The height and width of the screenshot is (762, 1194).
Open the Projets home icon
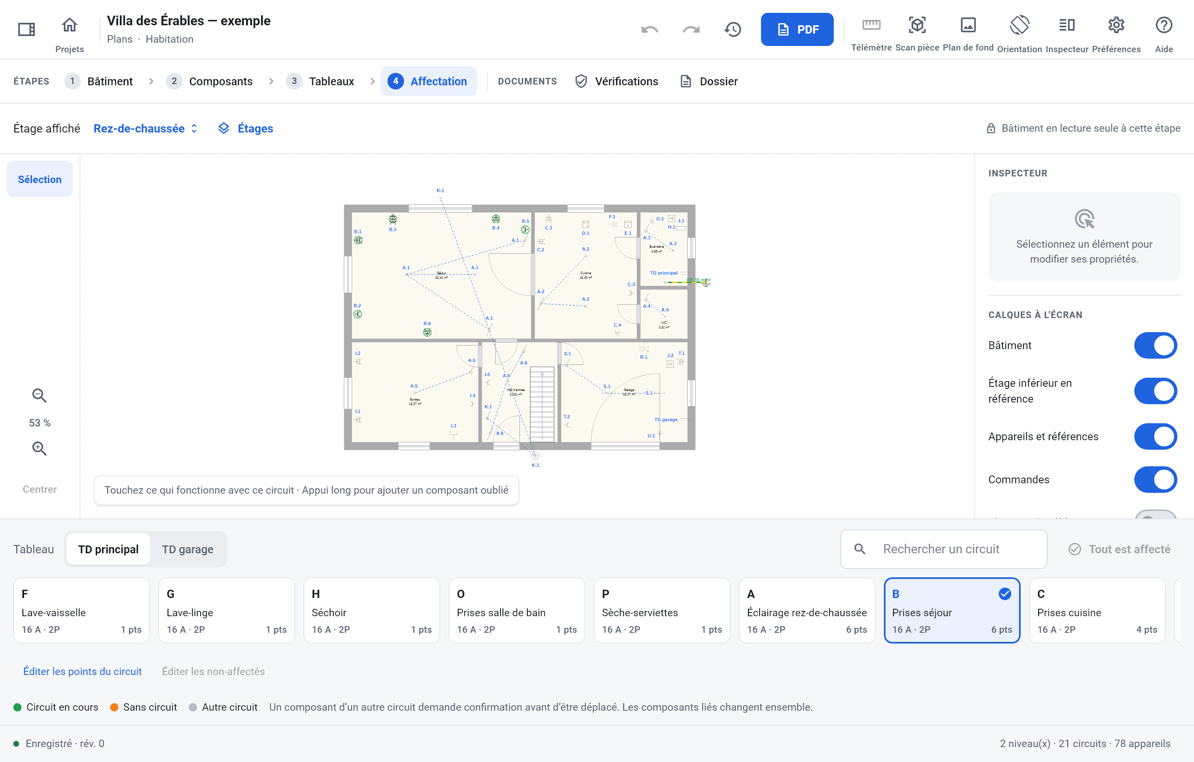click(69, 25)
